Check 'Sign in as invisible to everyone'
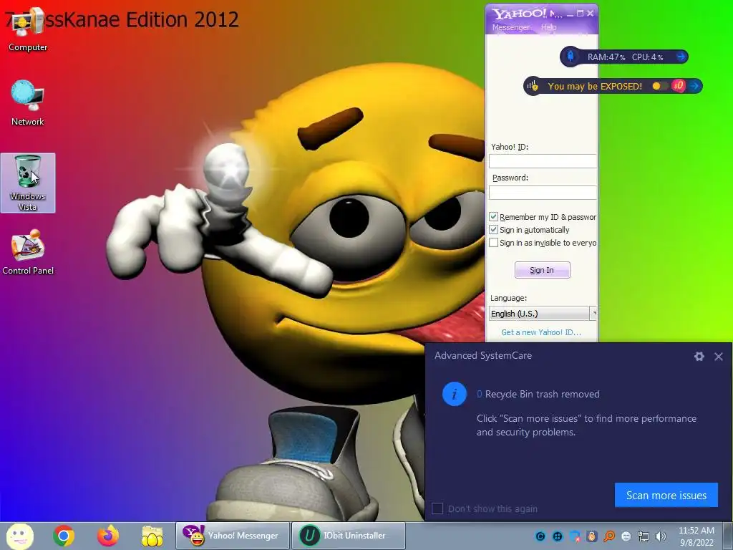Image resolution: width=733 pixels, height=550 pixels. [493, 243]
